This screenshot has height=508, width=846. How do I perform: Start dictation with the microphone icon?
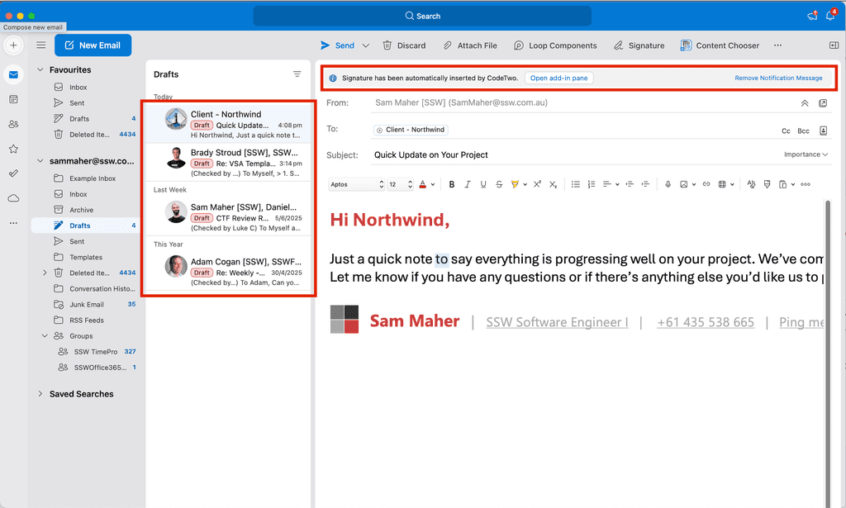pyautogui.click(x=668, y=184)
